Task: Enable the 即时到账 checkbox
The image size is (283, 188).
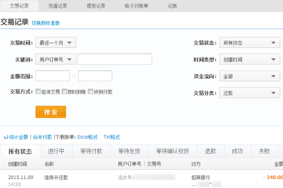Action: pos(64,92)
